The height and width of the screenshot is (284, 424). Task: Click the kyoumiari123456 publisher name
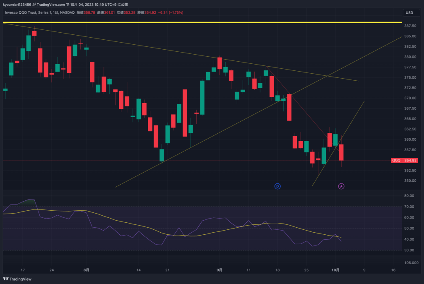point(17,4)
